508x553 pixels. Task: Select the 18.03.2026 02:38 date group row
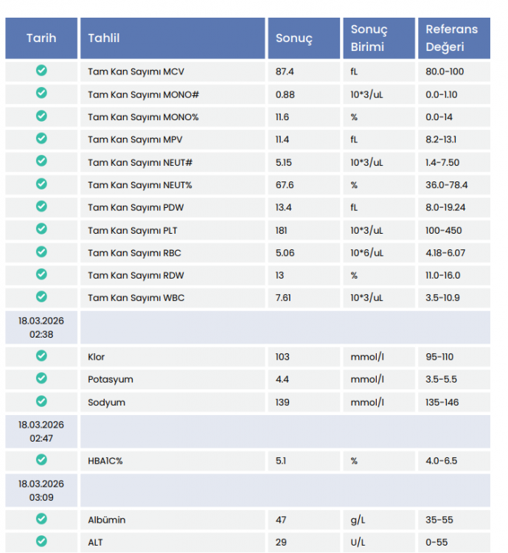click(x=41, y=327)
